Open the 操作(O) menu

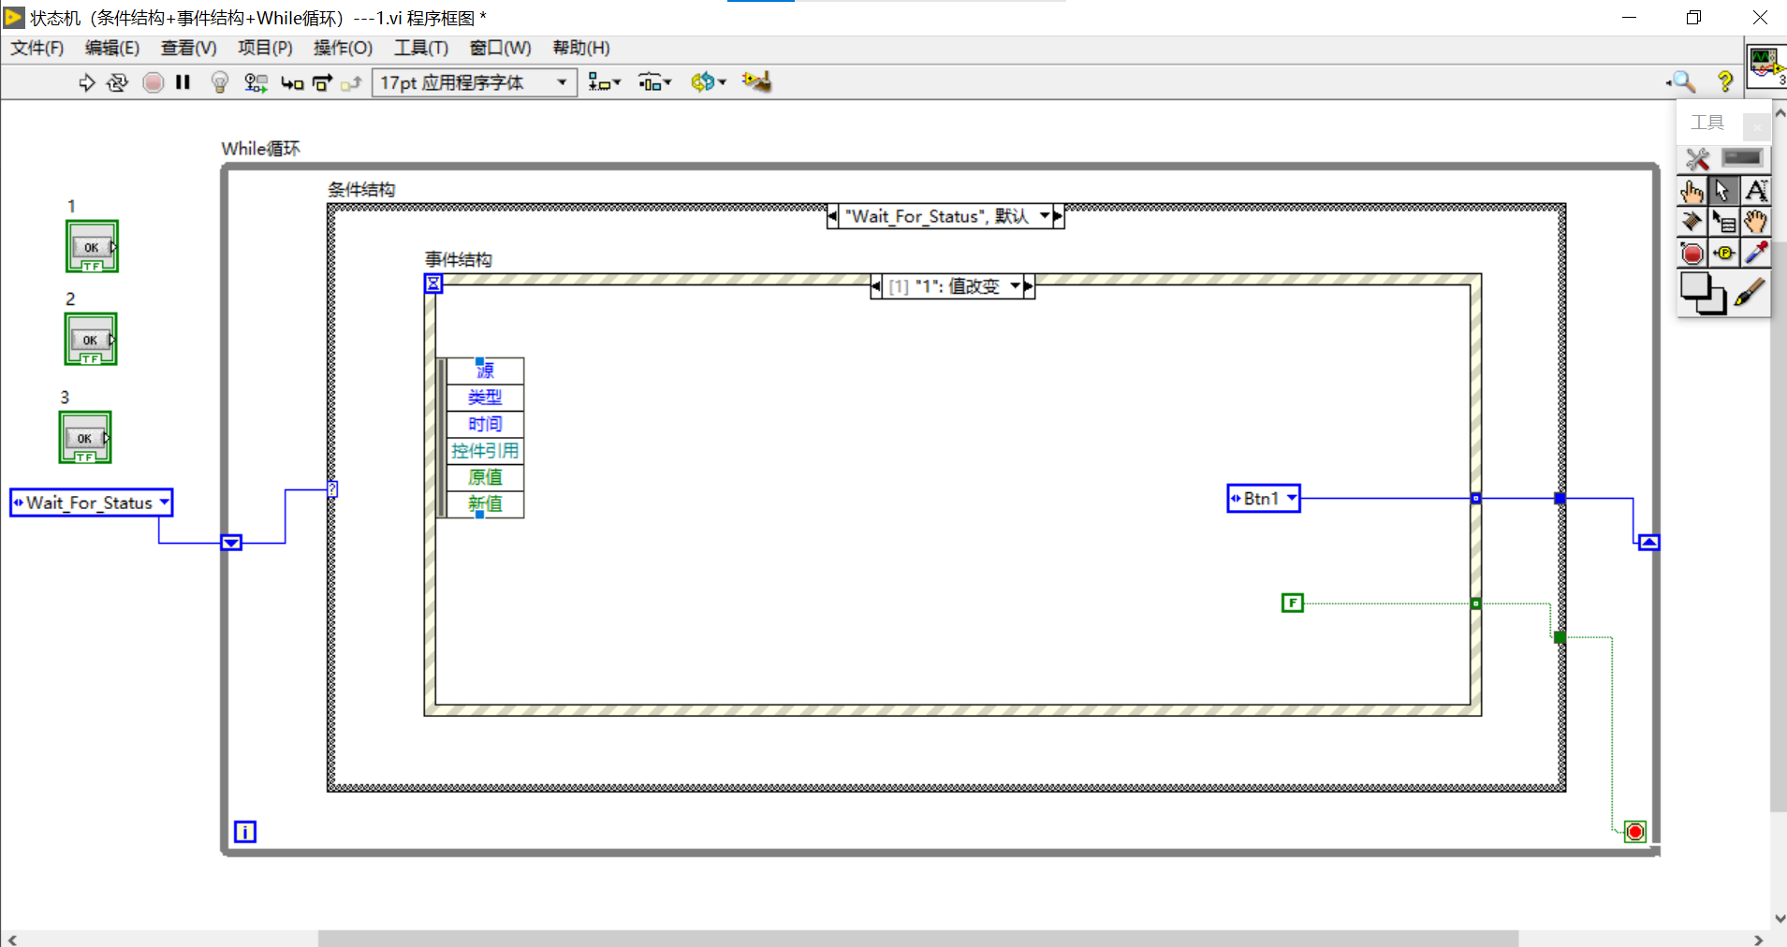(343, 48)
